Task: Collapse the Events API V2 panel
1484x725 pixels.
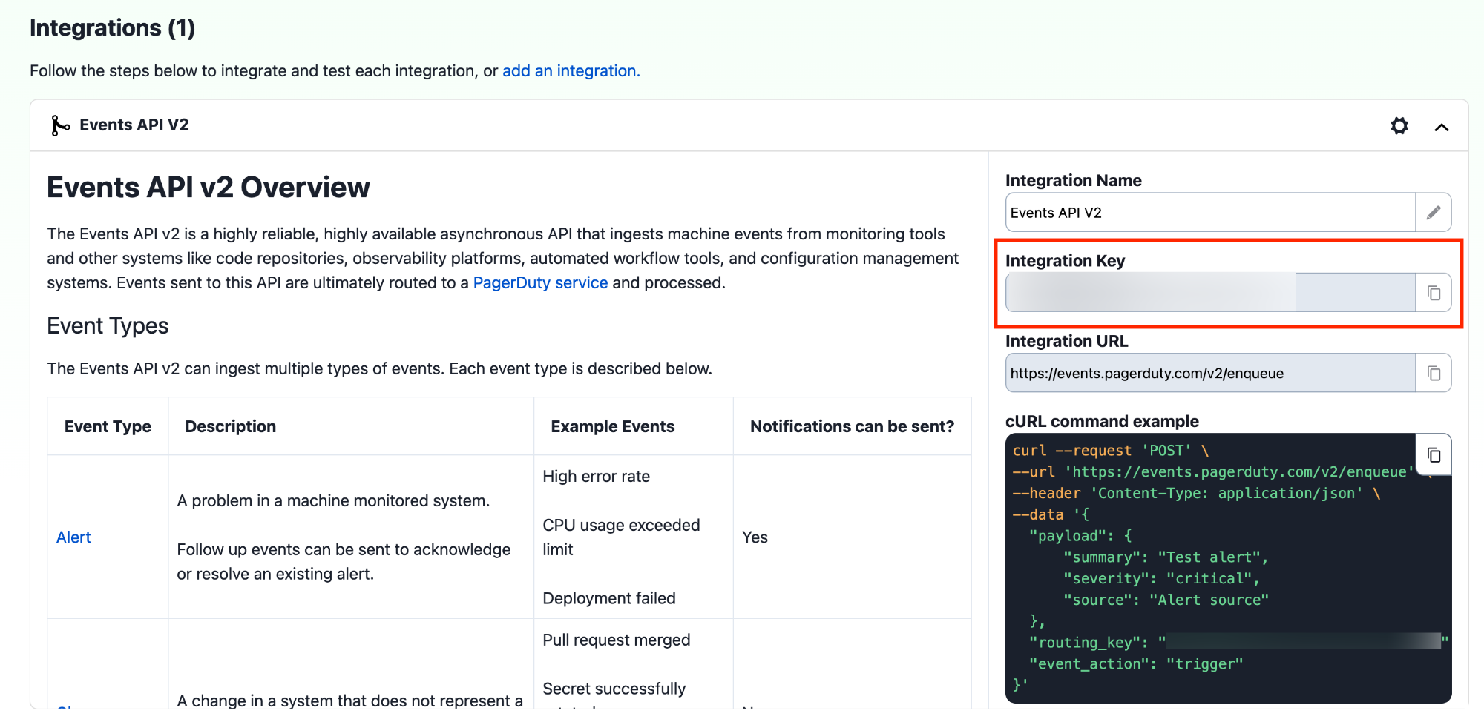Action: [x=1442, y=127]
